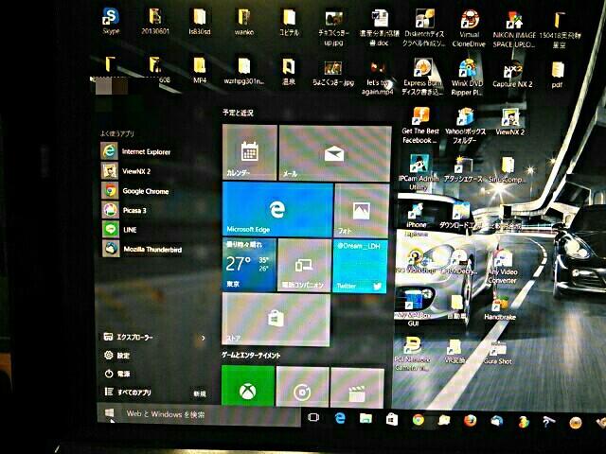Image resolution: width=606 pixels, height=454 pixels.
Task: Launch Any Video Converter shortcut
Action: pos(502,268)
